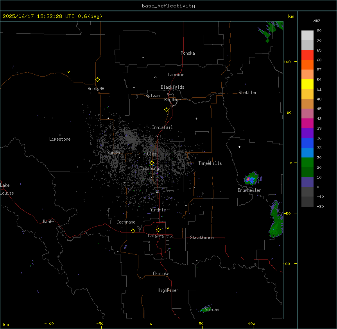Click the Strathmore label
337x329 pixels.
(202, 238)
